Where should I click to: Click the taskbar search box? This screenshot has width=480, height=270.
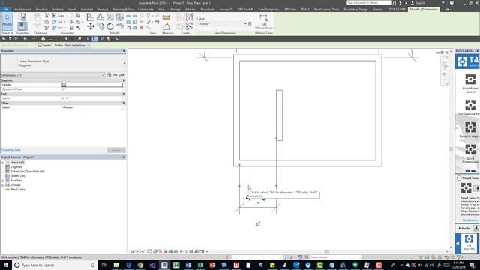55,265
